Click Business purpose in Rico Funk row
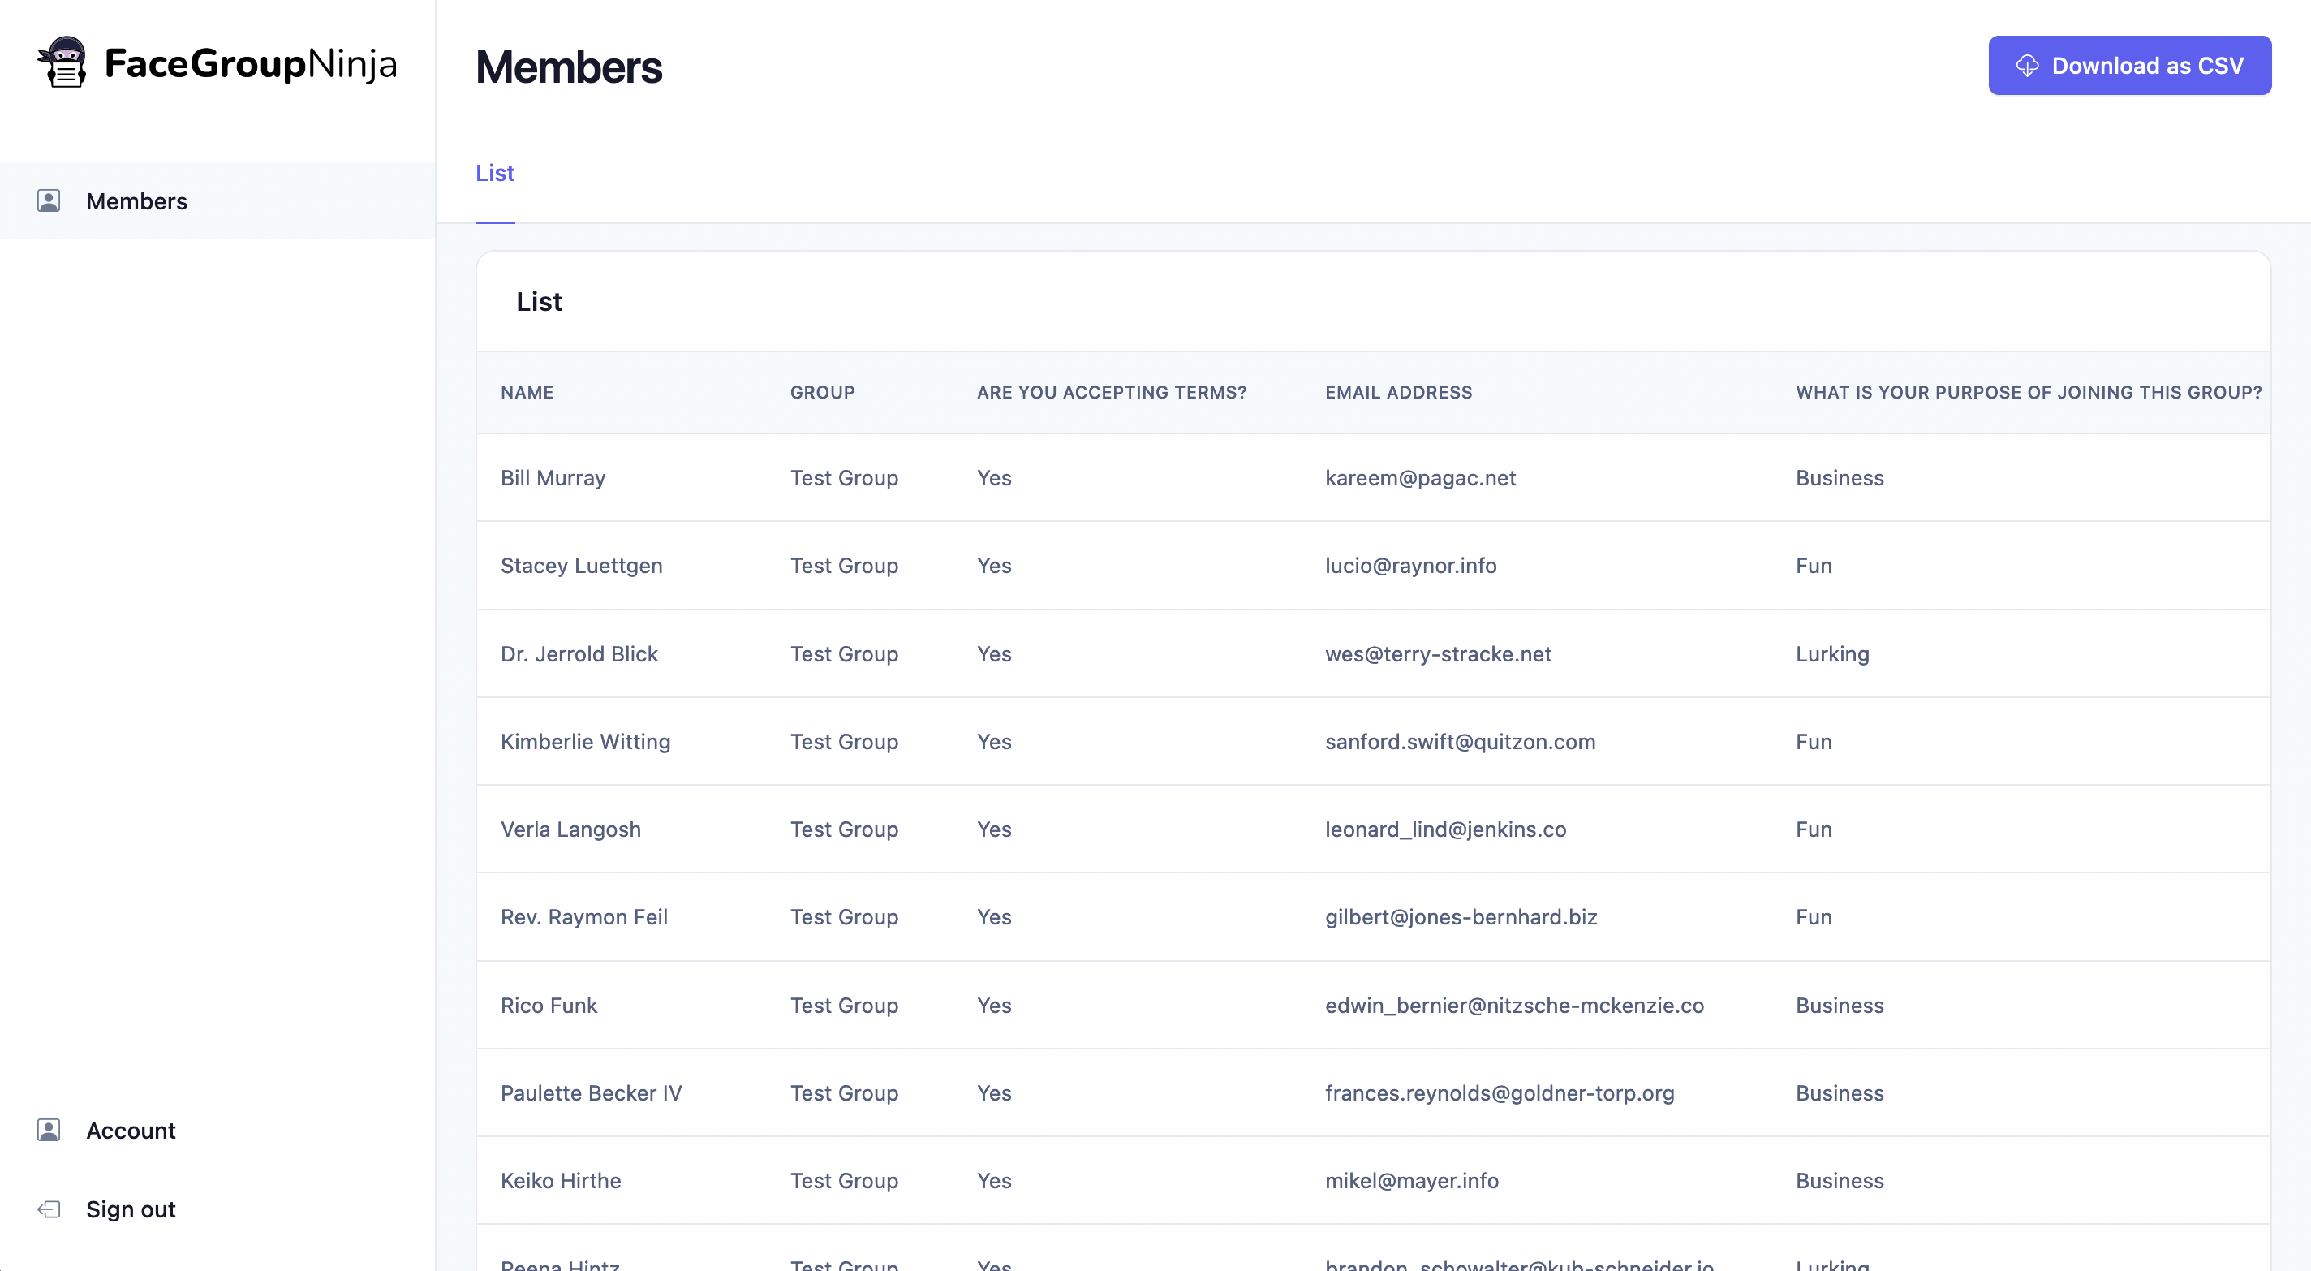 point(1839,1006)
